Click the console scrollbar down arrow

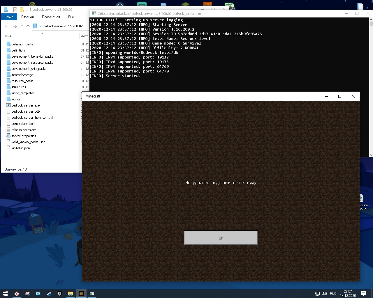click(x=371, y=155)
